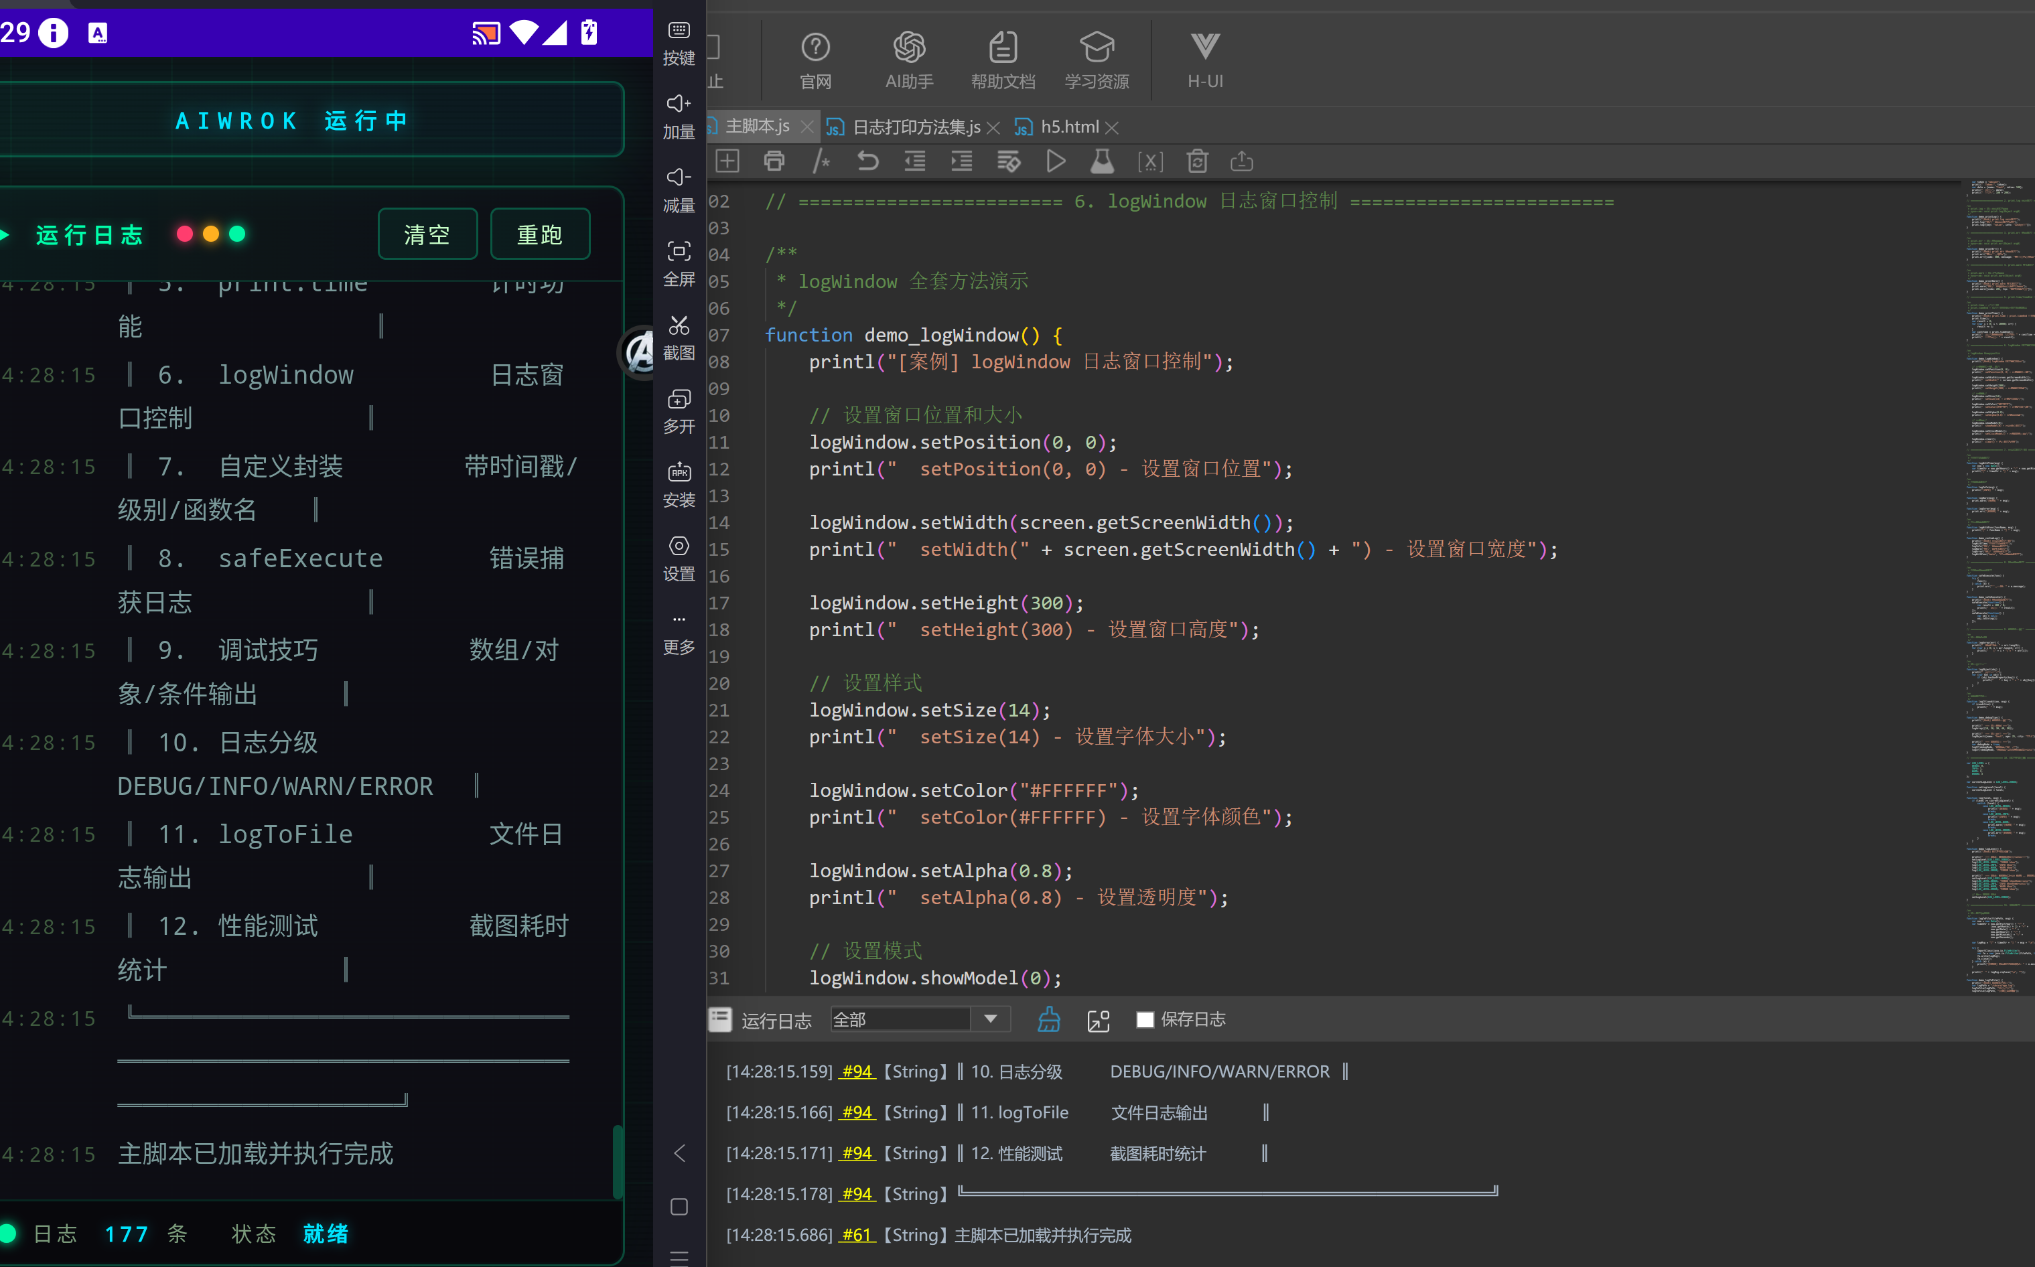
Task: Open the 官网 official website
Action: [815, 60]
